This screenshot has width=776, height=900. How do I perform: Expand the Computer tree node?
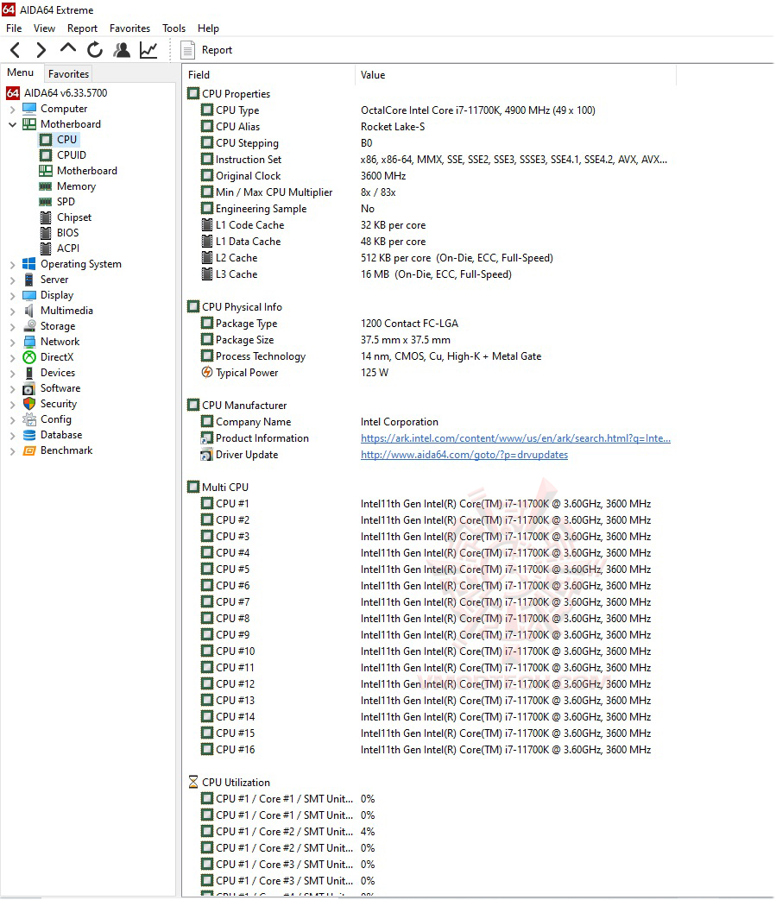point(13,109)
